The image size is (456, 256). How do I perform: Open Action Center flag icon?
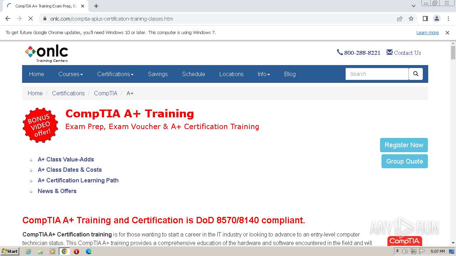[422, 251]
